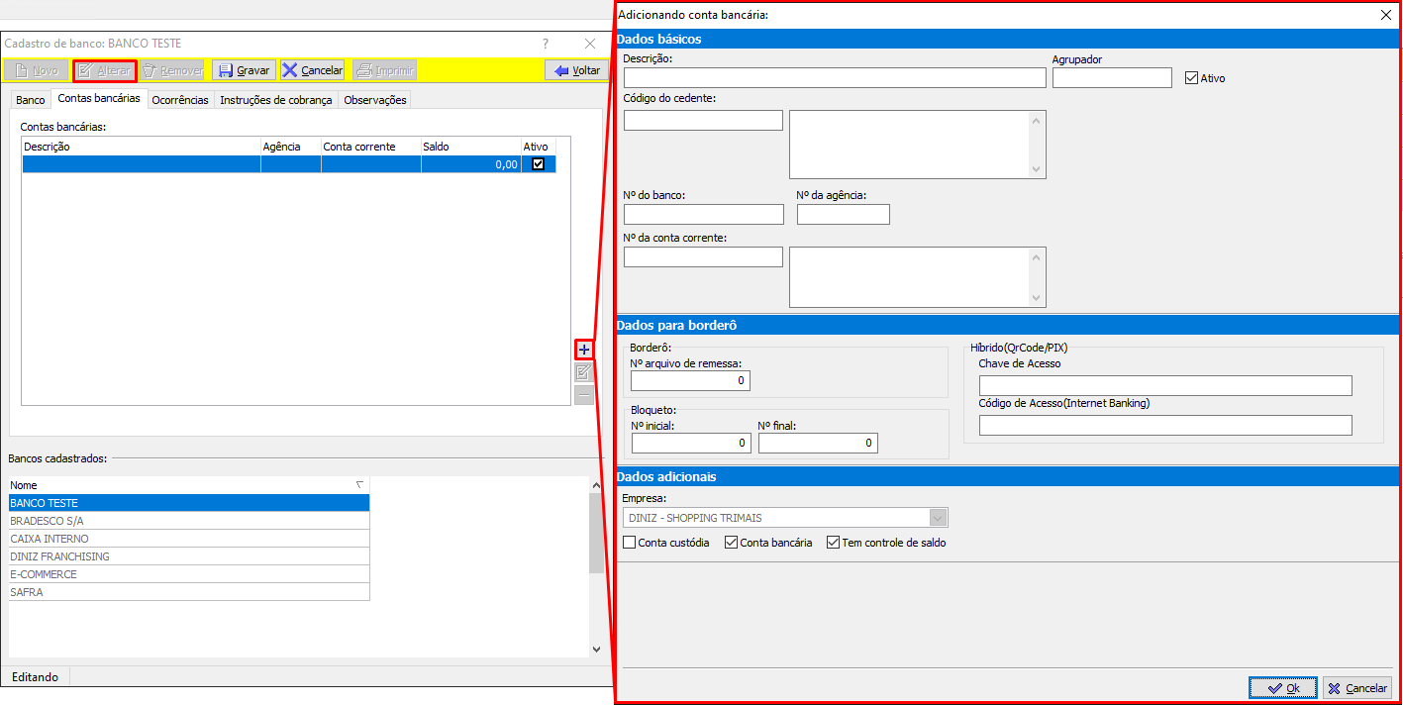Enable the Conta custódia checkbox

point(630,543)
